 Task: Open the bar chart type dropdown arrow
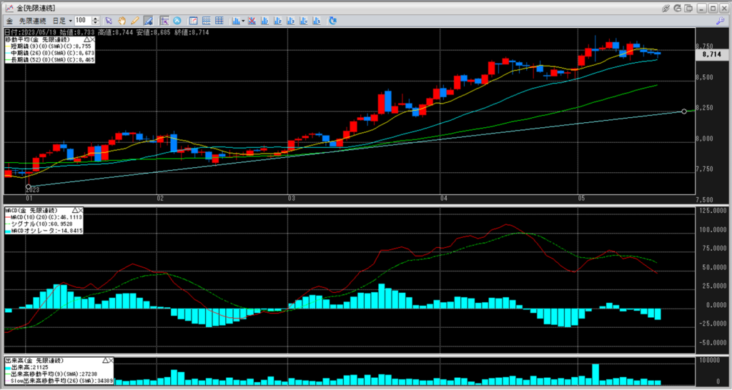(244, 21)
